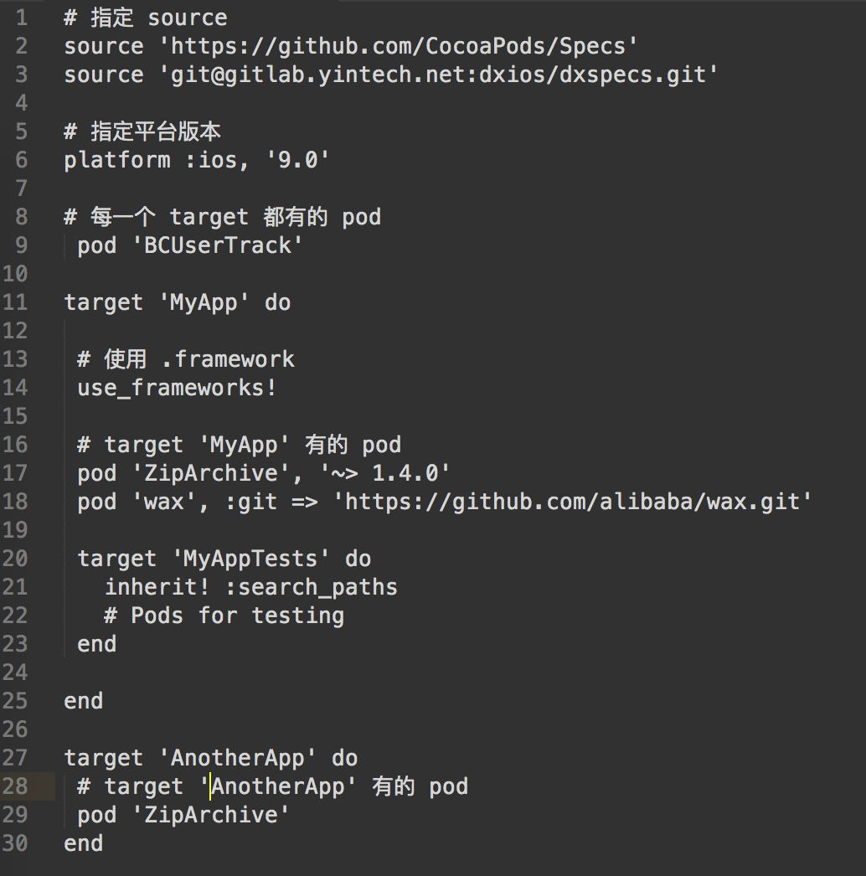Click the 'ZipArchive' pod on line 29
This screenshot has height=876, width=866.
(210, 815)
